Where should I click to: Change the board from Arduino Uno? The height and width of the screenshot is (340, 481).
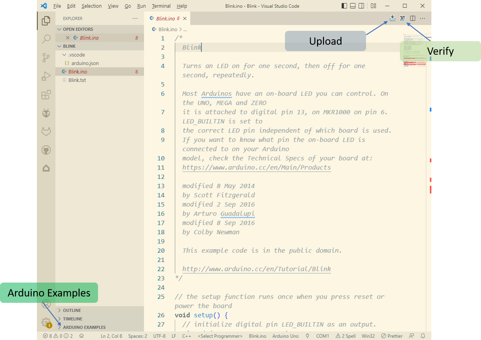[x=285, y=336]
